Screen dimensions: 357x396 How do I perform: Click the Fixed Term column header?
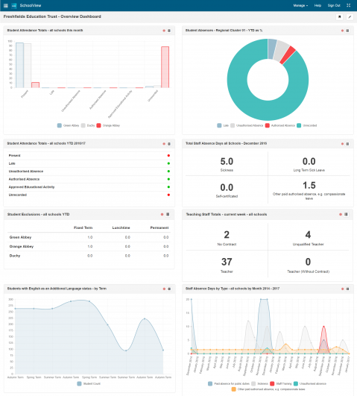pos(83,227)
